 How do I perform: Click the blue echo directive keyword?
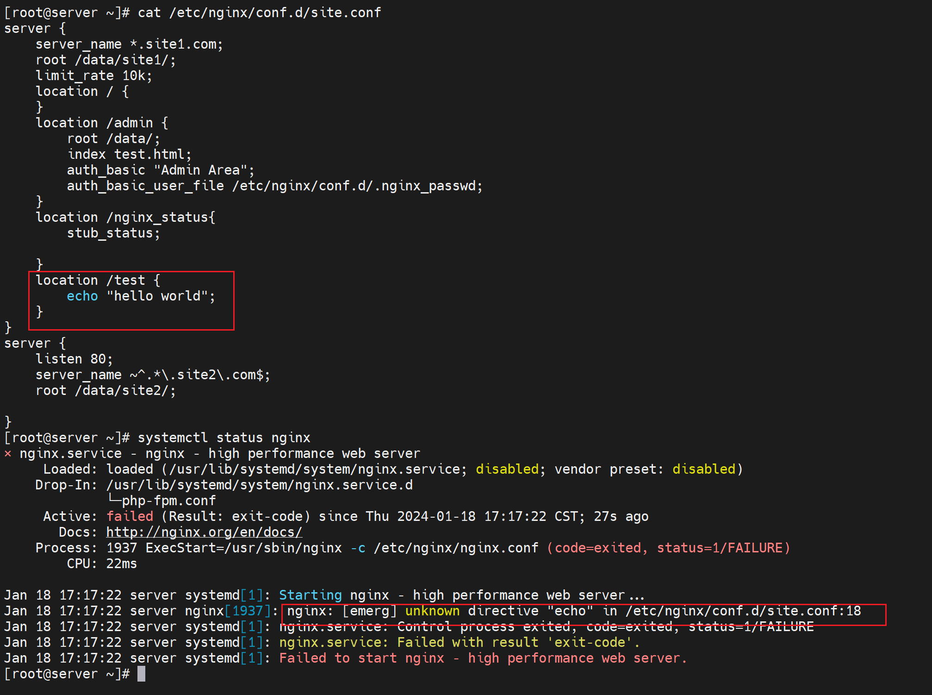pyautogui.click(x=82, y=296)
